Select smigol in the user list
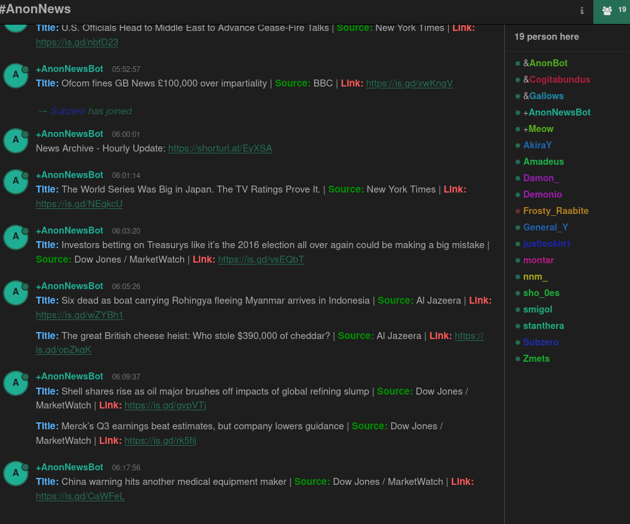 pyautogui.click(x=538, y=309)
